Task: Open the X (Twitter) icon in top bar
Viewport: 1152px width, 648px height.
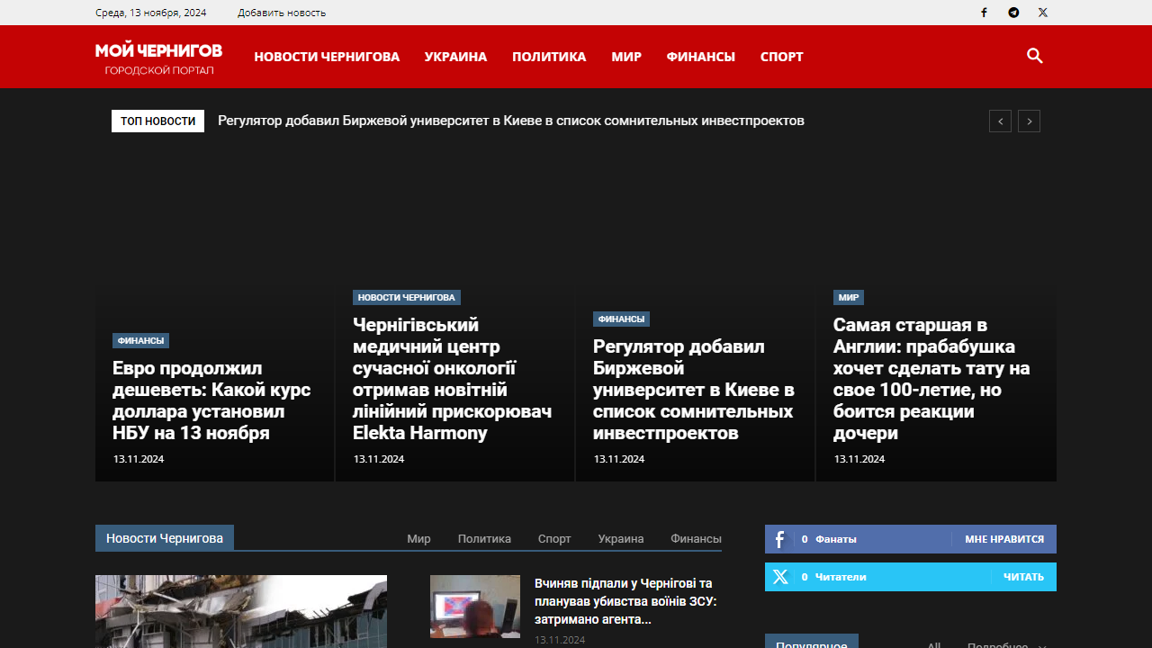Action: 1042,13
